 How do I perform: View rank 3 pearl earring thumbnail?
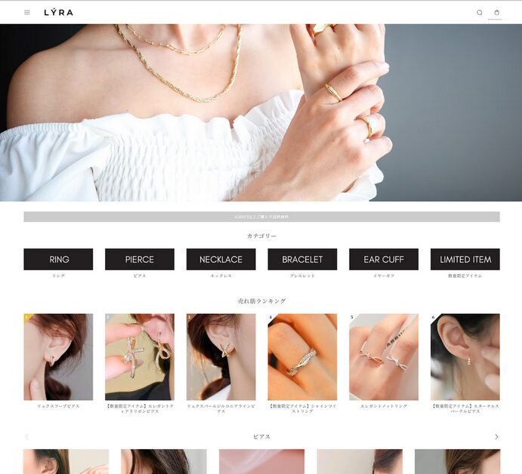221,356
